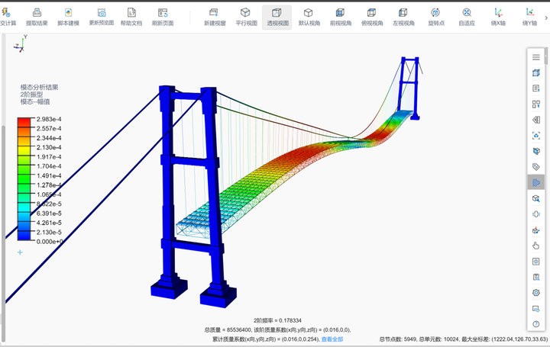Viewport: 550px width, 347px height.
Task: Open the hamburger menu in right sidebar
Action: (536, 57)
